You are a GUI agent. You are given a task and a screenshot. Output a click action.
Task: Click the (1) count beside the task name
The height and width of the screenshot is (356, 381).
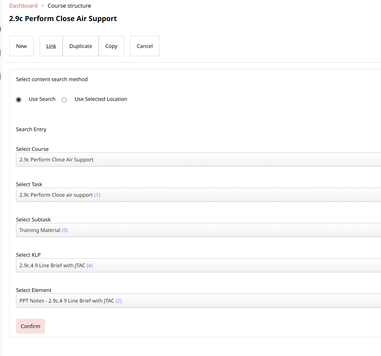(x=97, y=195)
